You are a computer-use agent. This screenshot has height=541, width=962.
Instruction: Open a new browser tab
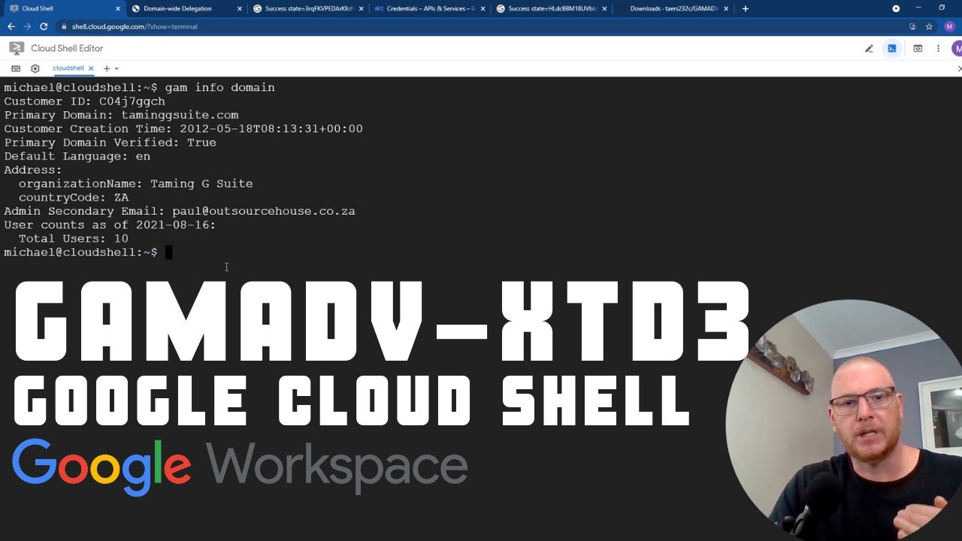[x=746, y=9]
